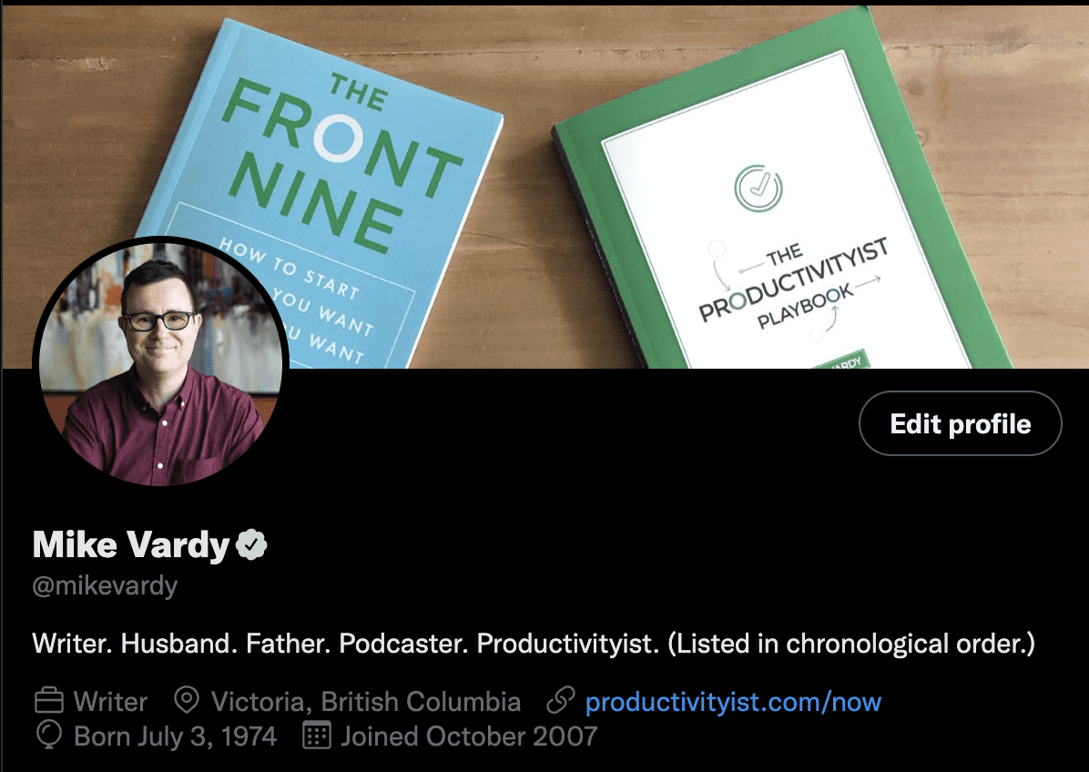The height and width of the screenshot is (772, 1089).
Task: Click the Joined October 2007 text
Action: click(x=469, y=736)
